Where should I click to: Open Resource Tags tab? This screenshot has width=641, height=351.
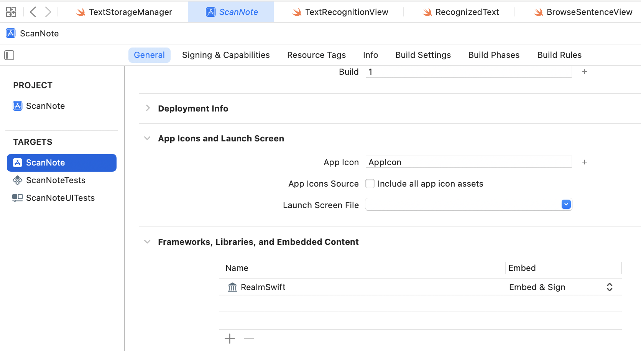pyautogui.click(x=316, y=55)
